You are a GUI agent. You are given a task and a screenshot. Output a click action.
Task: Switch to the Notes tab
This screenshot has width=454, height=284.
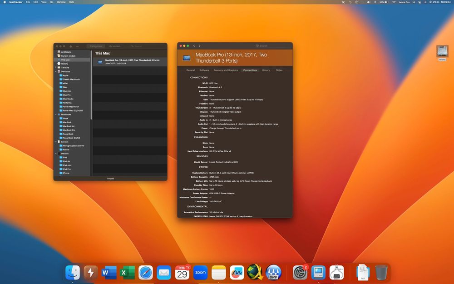coord(279,70)
